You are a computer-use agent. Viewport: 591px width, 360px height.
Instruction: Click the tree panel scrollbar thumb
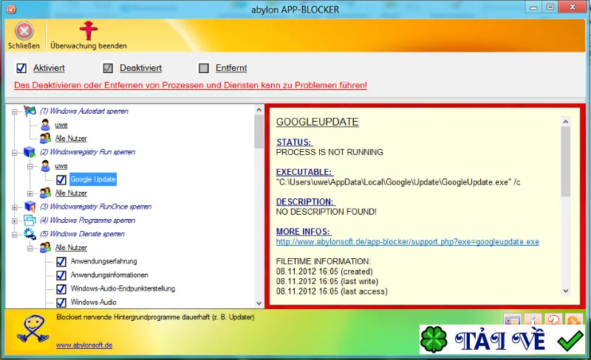(x=259, y=132)
